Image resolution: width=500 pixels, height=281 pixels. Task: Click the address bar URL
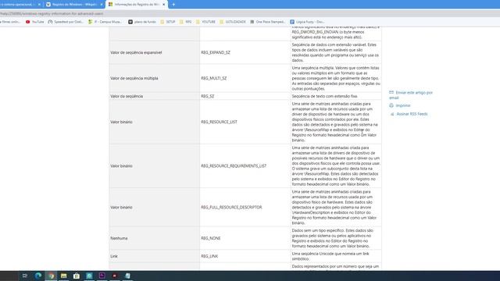coord(52,14)
